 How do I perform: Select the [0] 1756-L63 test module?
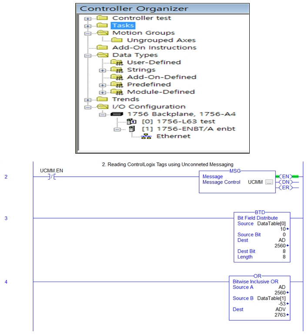coord(178,121)
